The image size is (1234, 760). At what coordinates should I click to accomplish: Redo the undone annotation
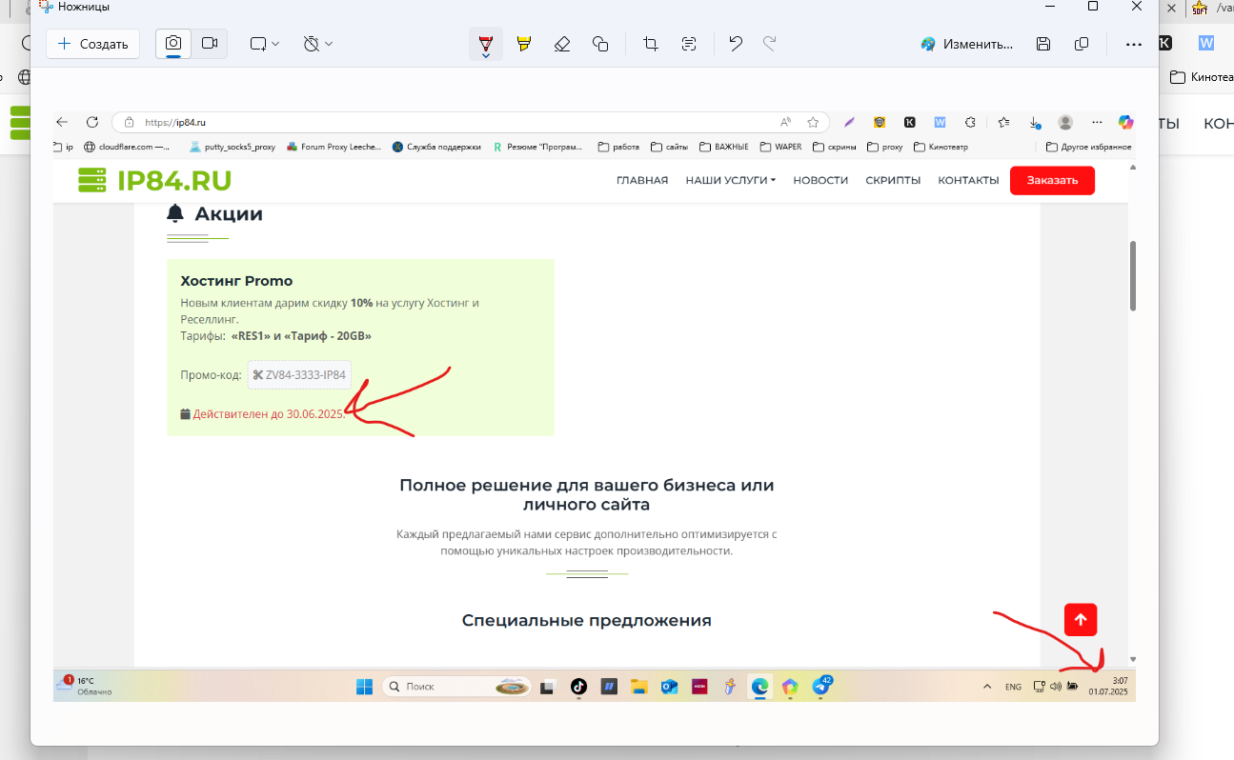[770, 44]
